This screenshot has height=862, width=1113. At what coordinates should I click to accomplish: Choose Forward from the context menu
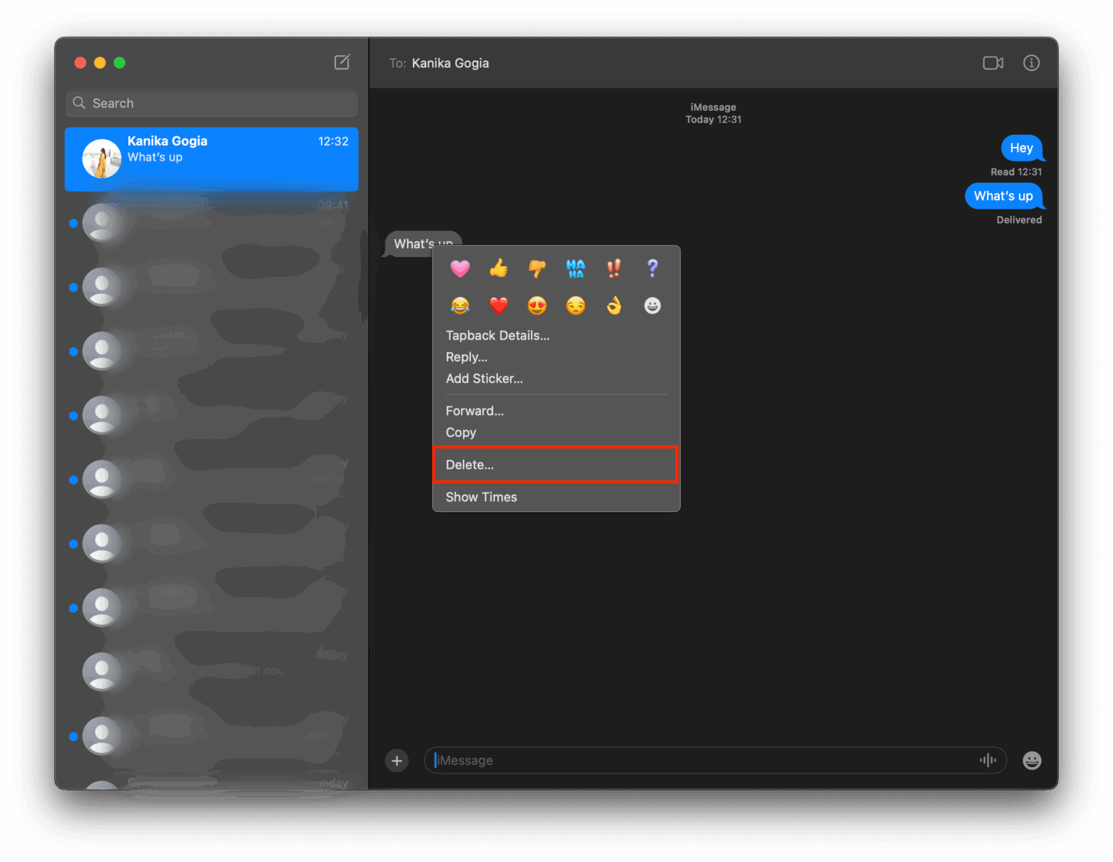tap(475, 411)
